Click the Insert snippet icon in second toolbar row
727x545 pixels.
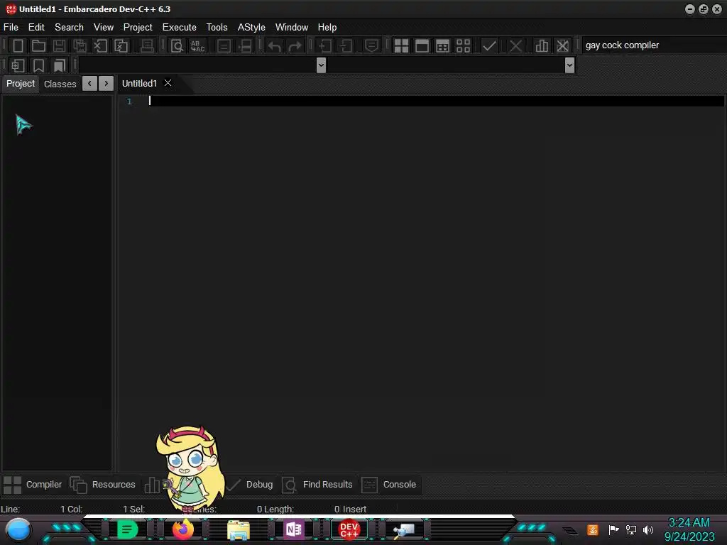18,65
